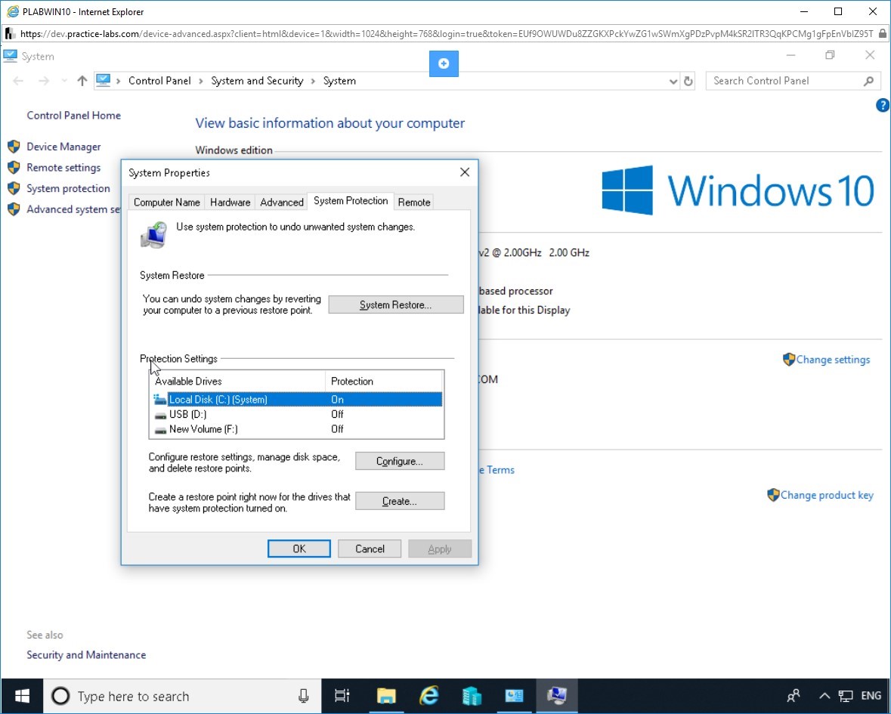Show hidden tray icons chevron
This screenshot has height=714, width=891.
[x=824, y=696]
